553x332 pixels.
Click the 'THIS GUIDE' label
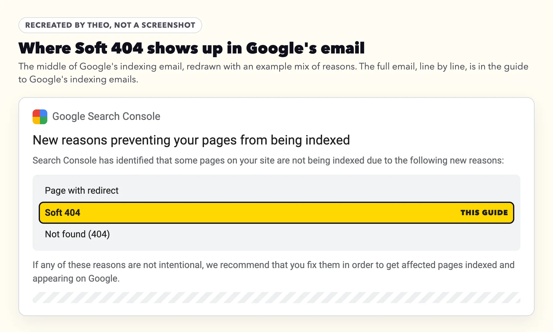pos(484,213)
